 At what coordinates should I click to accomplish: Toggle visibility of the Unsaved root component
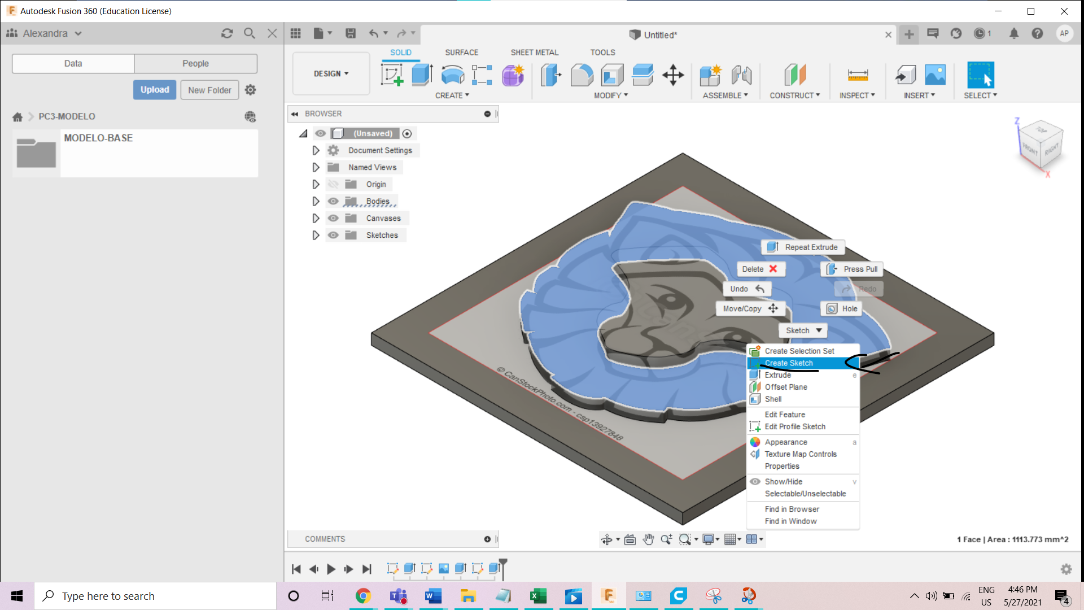[x=320, y=133]
